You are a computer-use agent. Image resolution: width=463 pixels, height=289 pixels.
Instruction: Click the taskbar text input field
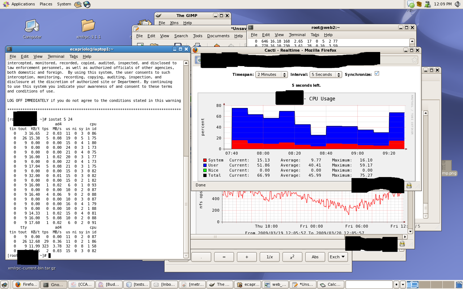(369, 285)
